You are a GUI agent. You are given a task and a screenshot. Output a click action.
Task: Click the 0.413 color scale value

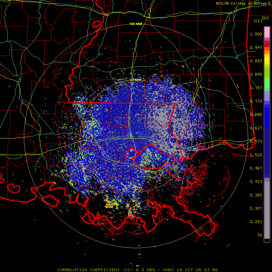[256, 182]
